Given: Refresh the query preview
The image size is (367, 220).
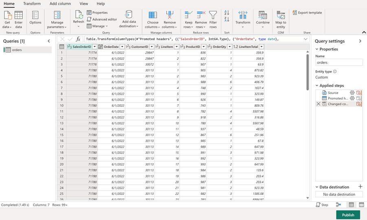Looking at the screenshot, I should pyautogui.click(x=78, y=19).
